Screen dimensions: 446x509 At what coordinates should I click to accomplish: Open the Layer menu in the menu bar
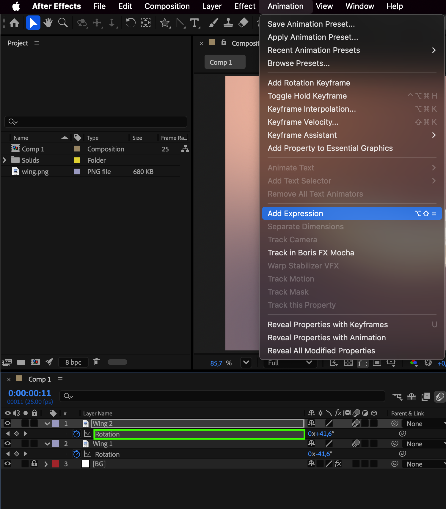click(x=212, y=6)
